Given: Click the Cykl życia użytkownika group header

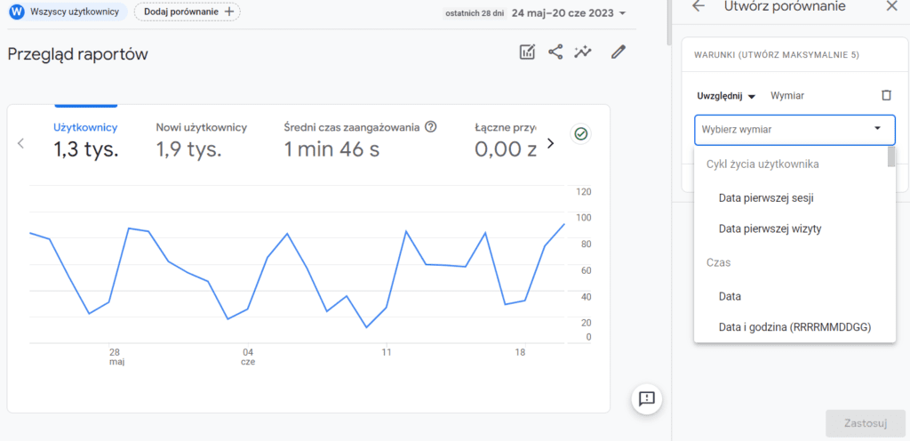Looking at the screenshot, I should (x=762, y=164).
